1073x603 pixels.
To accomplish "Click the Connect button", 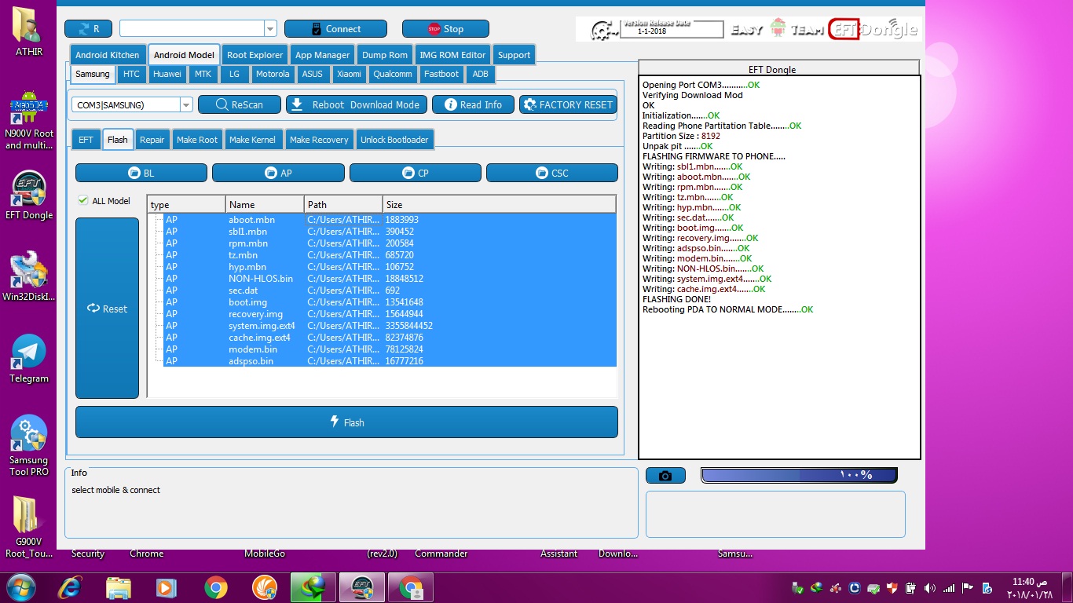I will 335,29.
